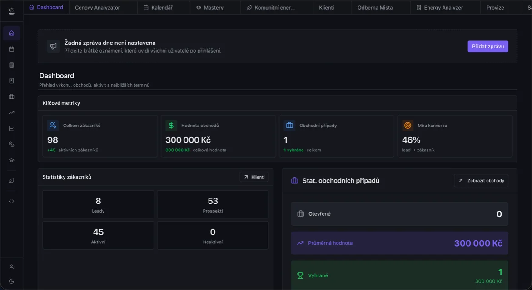
Task: Switch to the Cenovy Analyzator tab
Action: pos(97,7)
